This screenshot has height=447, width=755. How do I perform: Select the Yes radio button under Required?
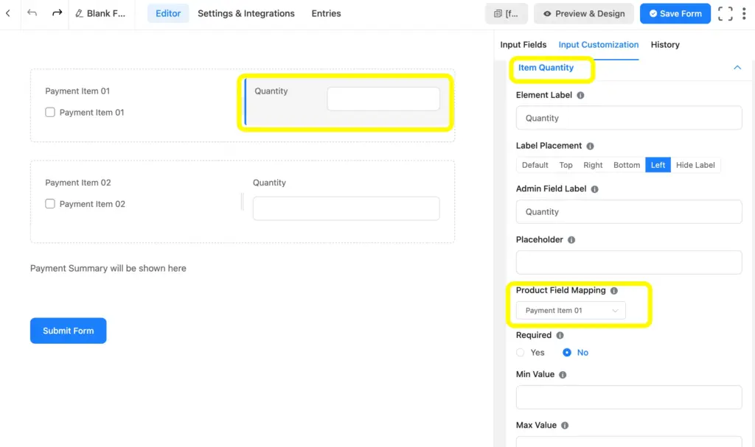(520, 352)
